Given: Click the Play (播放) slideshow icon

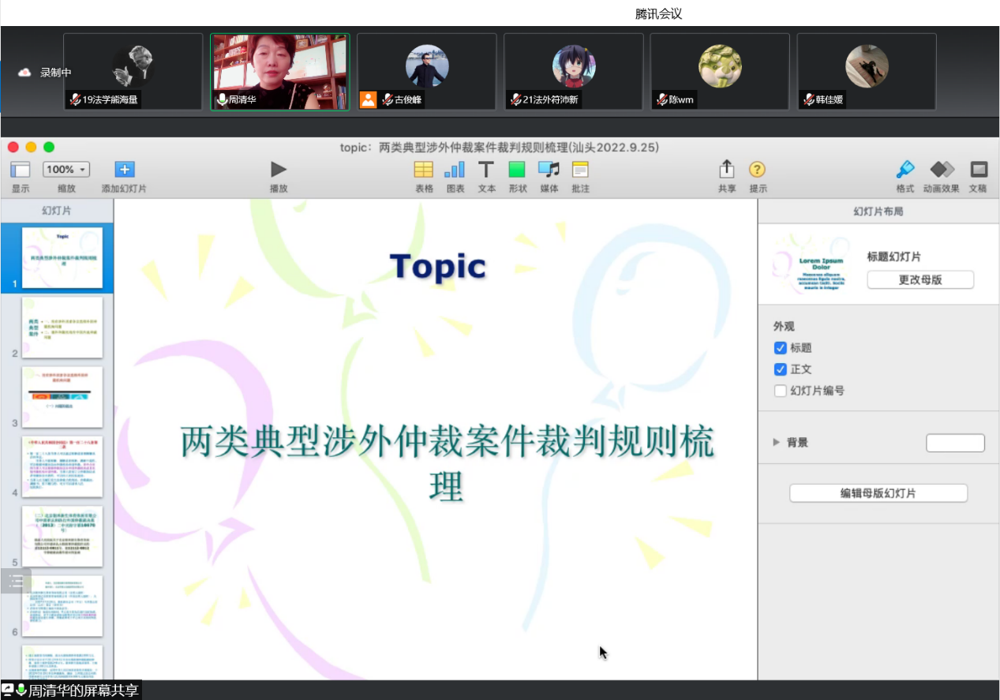Looking at the screenshot, I should pos(279,169).
